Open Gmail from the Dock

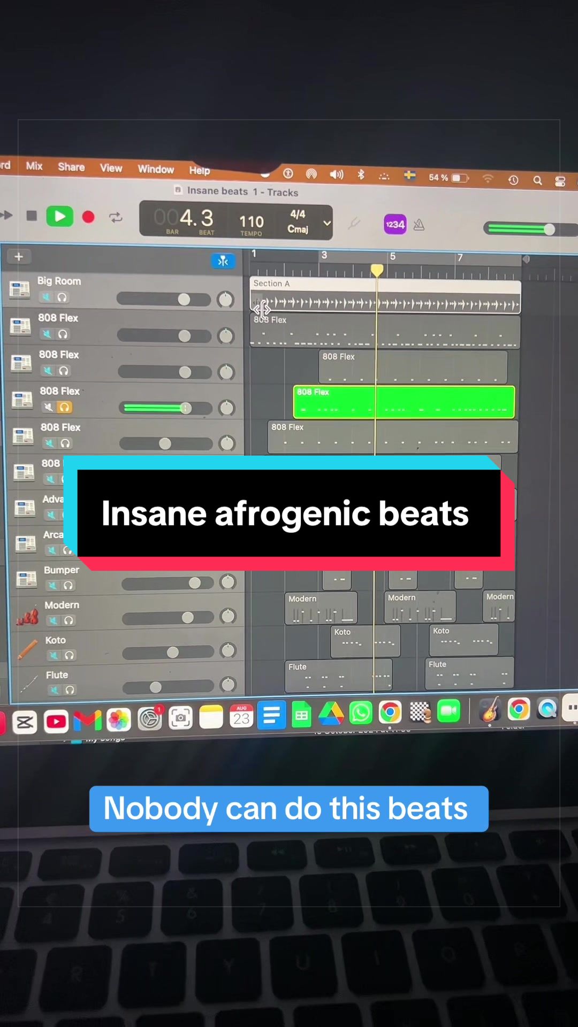88,721
